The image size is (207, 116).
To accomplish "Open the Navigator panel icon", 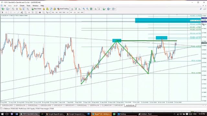I will click(20, 9).
